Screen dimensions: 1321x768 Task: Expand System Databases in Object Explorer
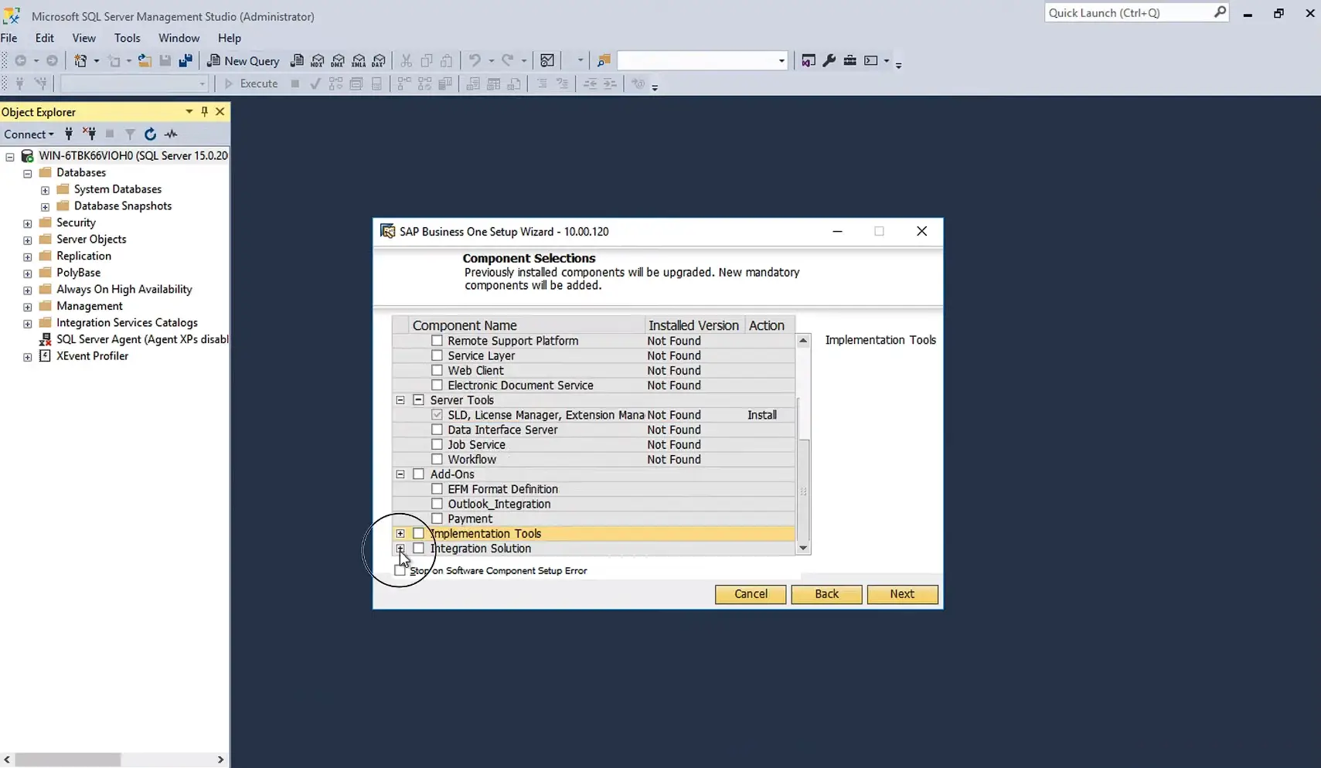click(x=45, y=190)
